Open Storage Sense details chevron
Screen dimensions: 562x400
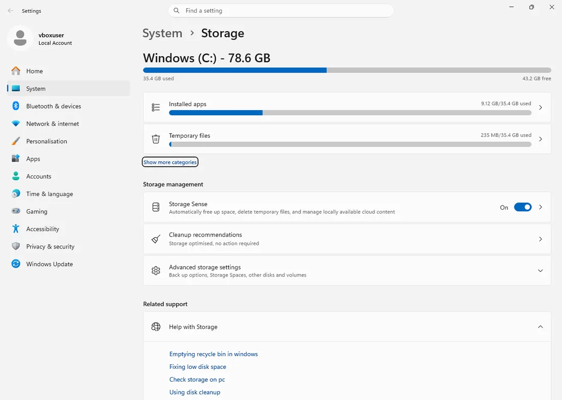pyautogui.click(x=541, y=207)
